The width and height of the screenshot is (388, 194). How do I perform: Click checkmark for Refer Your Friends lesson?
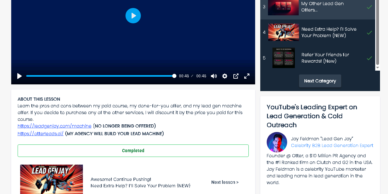369,58
